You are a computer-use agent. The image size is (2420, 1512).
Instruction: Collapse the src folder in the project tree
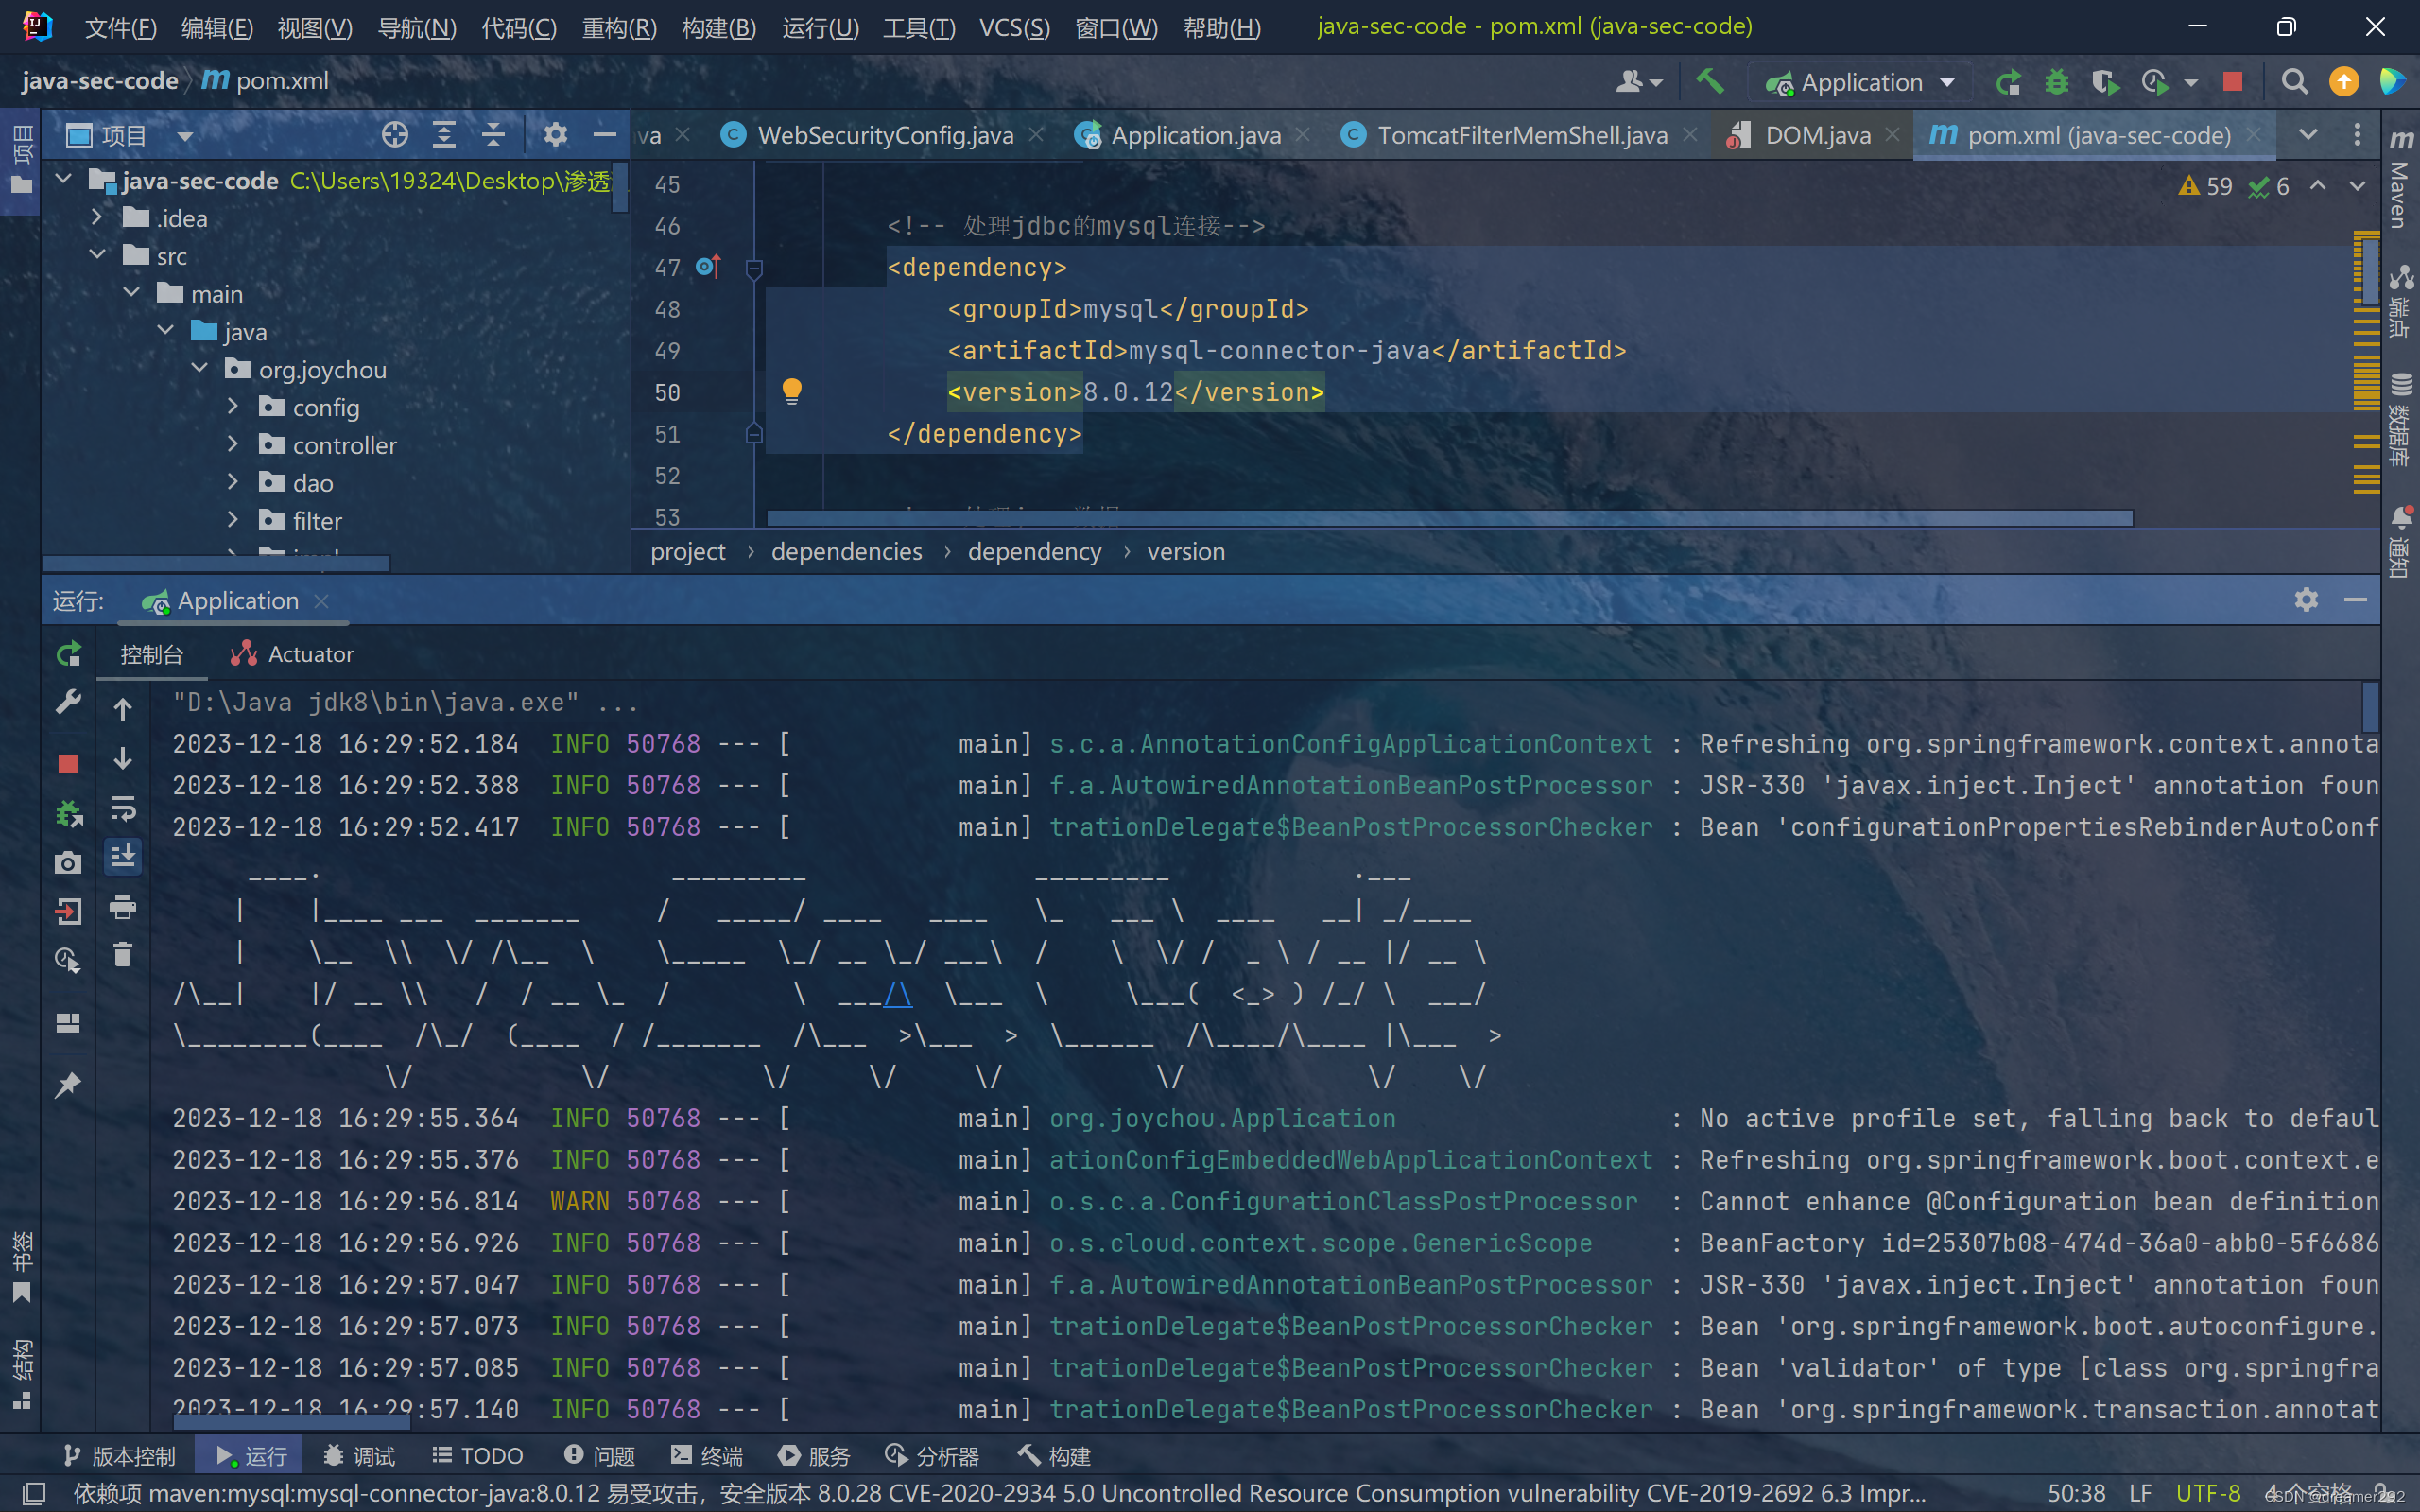97,256
